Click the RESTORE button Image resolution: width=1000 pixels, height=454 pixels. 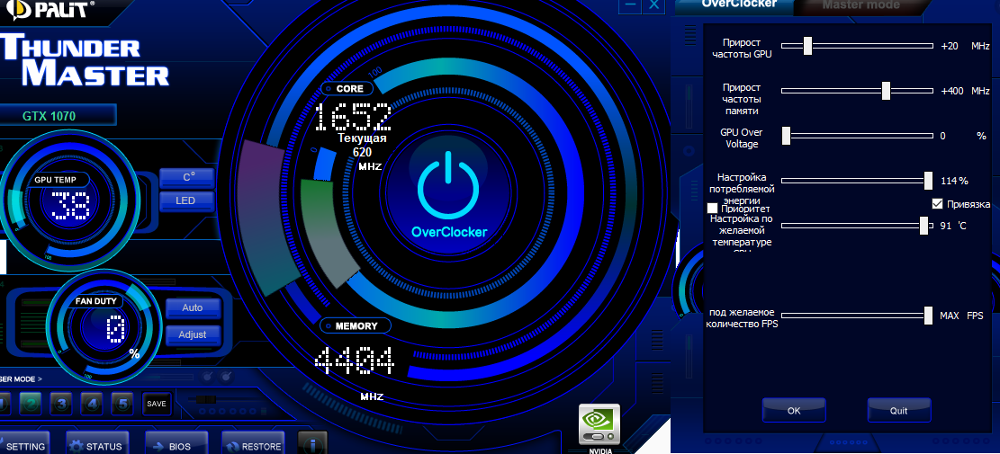[253, 445]
